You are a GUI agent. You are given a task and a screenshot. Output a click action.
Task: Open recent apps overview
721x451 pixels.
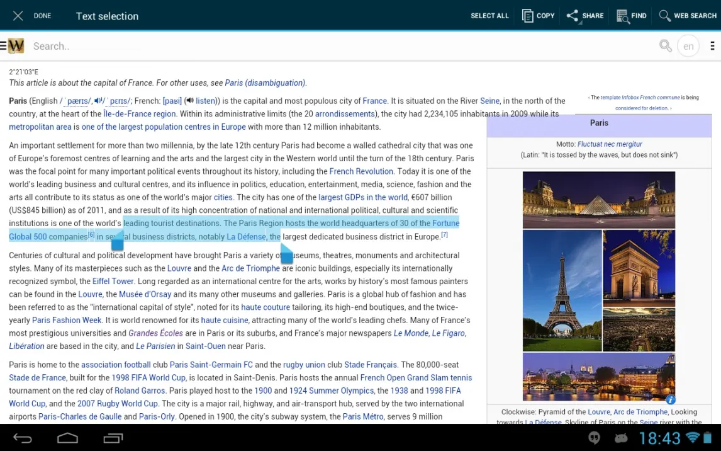click(x=113, y=438)
